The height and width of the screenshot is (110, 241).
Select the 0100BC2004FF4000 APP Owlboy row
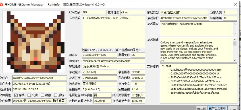point(114,18)
